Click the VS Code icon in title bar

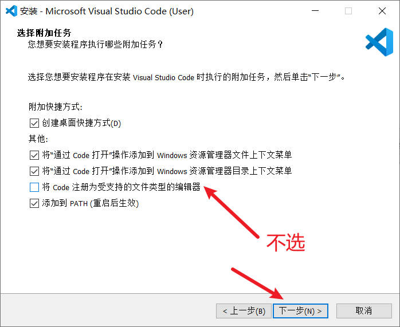tap(11, 11)
